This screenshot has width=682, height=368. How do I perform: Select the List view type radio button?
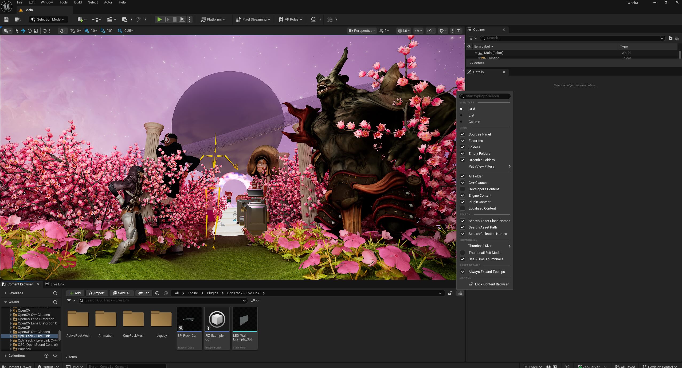click(x=461, y=115)
